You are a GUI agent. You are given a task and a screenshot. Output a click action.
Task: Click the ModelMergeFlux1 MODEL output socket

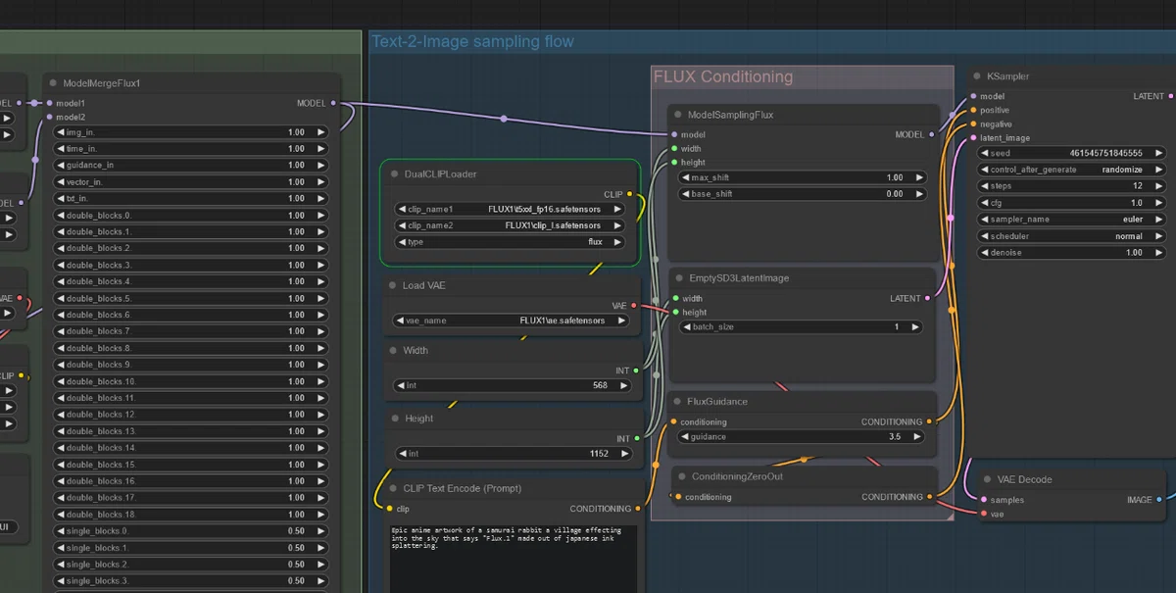click(x=333, y=103)
